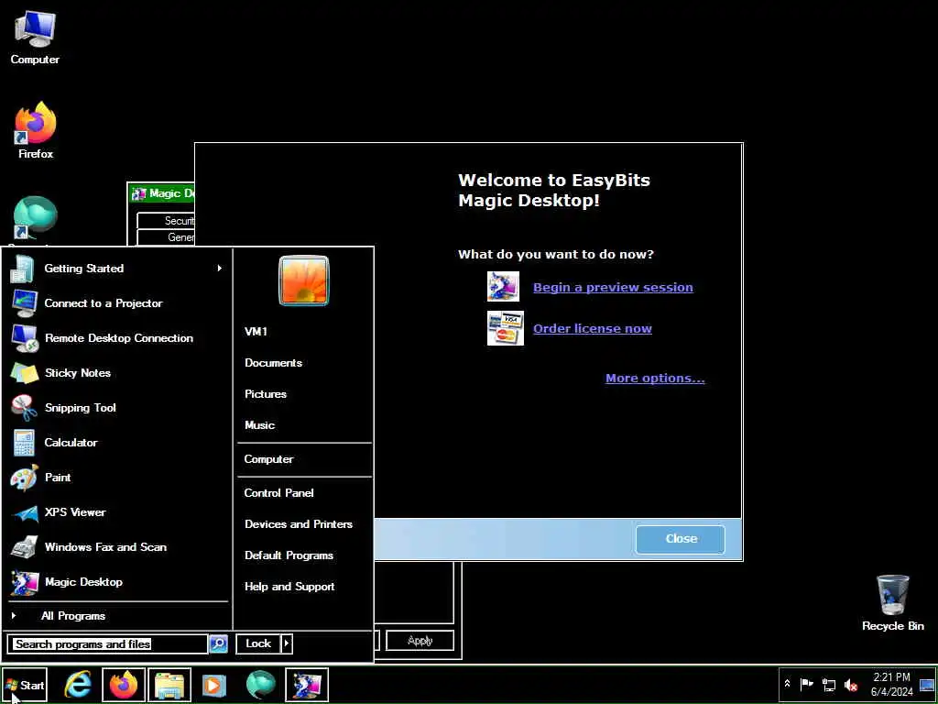
Task: Open Getting Started from the Start menu
Action: (x=117, y=269)
